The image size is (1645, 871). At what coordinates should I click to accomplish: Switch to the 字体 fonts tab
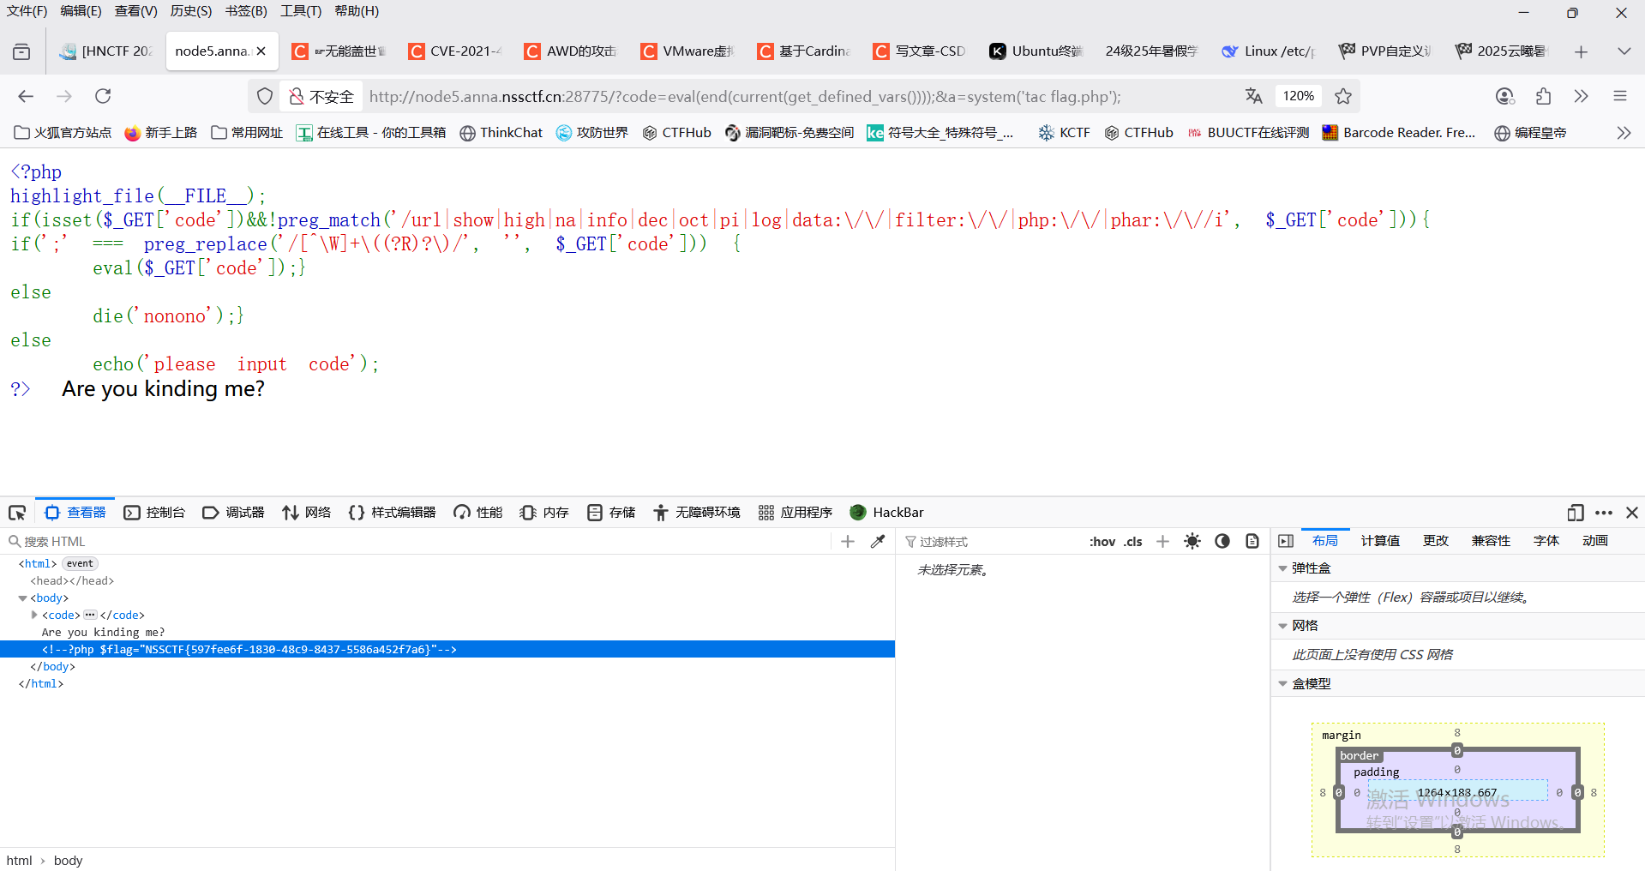(1546, 541)
